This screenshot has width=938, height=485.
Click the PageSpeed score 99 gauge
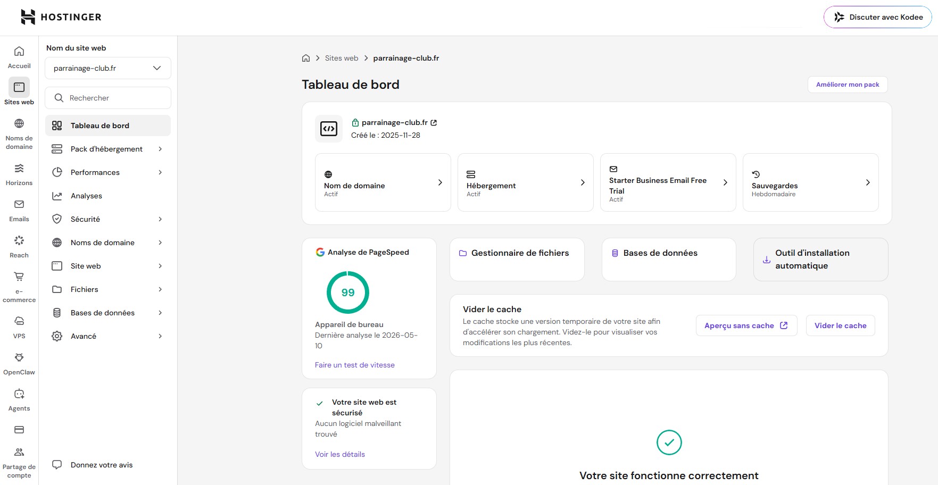point(348,292)
